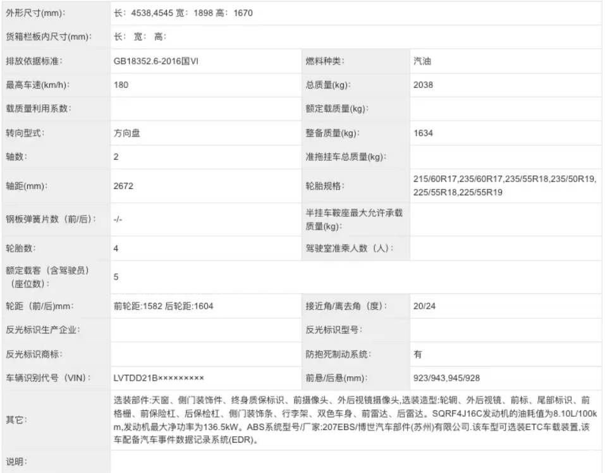This screenshot has height=473, width=605.
Task: Click the emission standard GB18352.6-2016国VI value
Action: 159,61
